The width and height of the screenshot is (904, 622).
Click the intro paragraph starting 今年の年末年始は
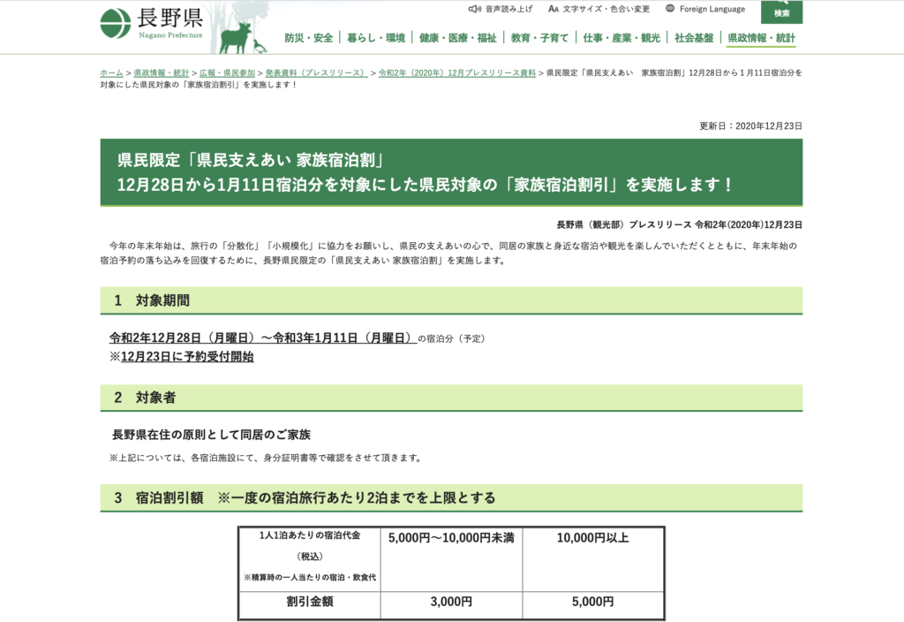point(449,253)
